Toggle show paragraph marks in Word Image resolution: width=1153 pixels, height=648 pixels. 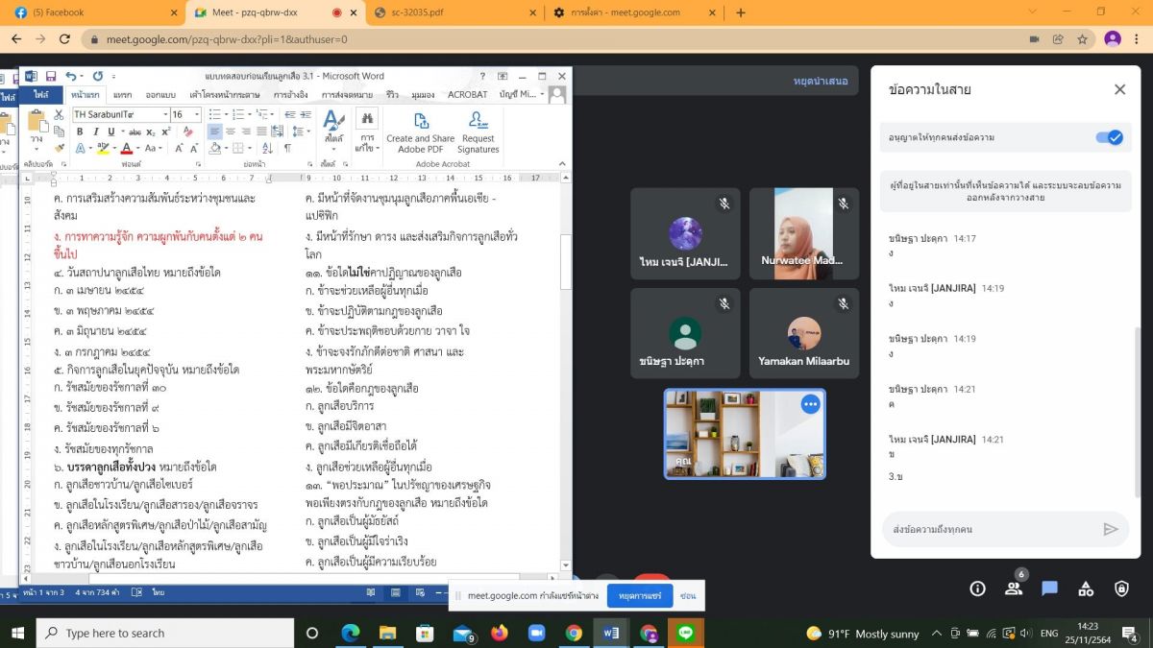[x=287, y=149]
